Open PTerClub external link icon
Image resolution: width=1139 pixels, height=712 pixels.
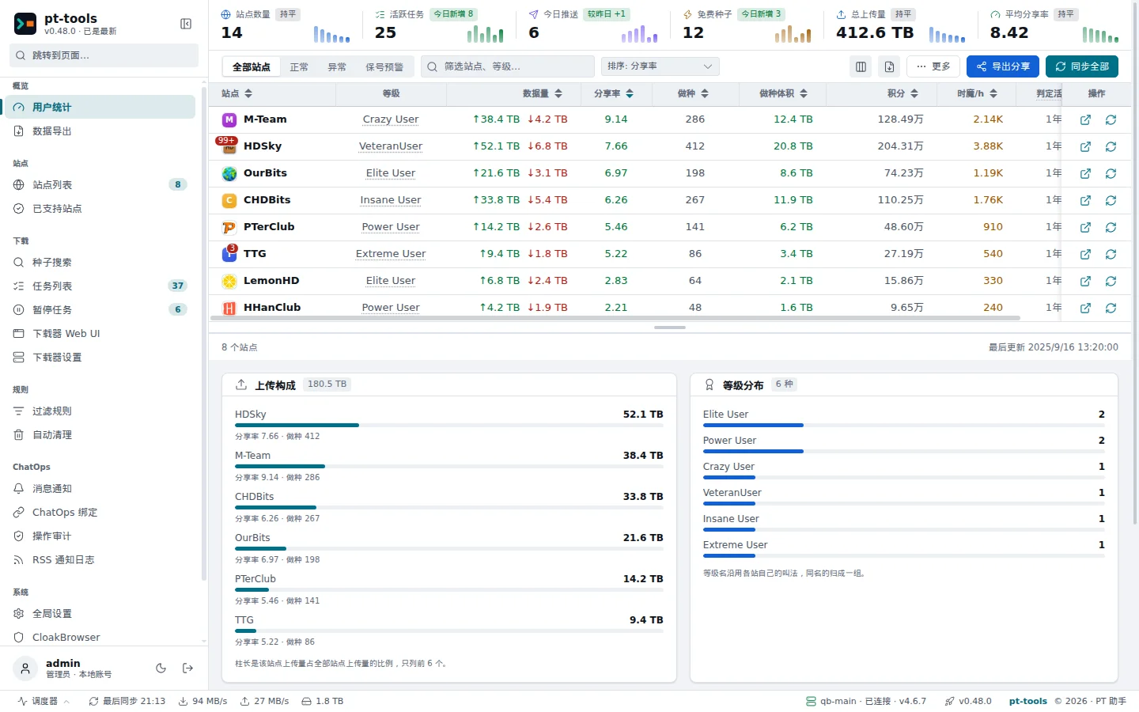point(1085,227)
